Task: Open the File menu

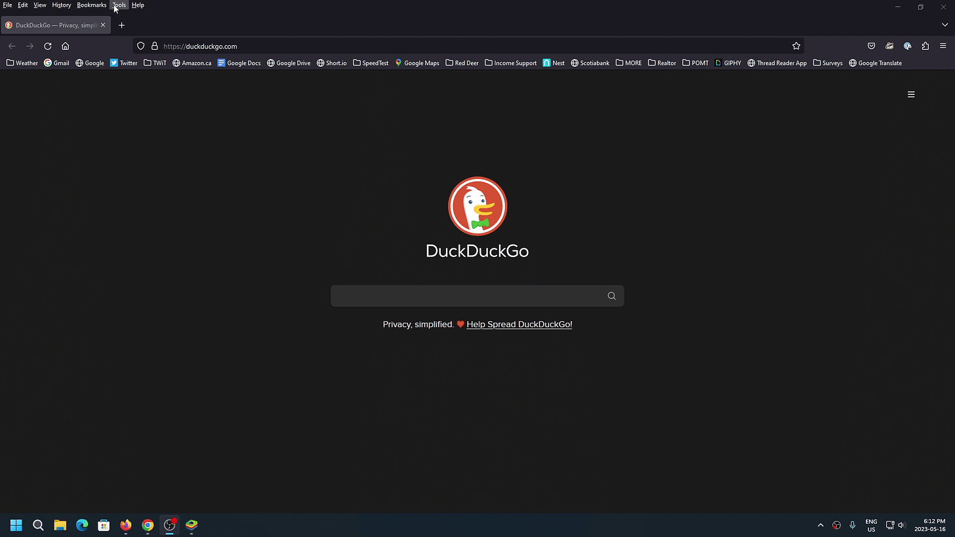Action: (7, 5)
